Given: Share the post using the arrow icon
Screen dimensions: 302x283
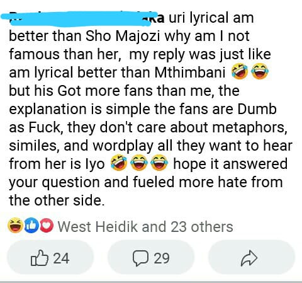Looking at the screenshot, I should (x=249, y=258).
